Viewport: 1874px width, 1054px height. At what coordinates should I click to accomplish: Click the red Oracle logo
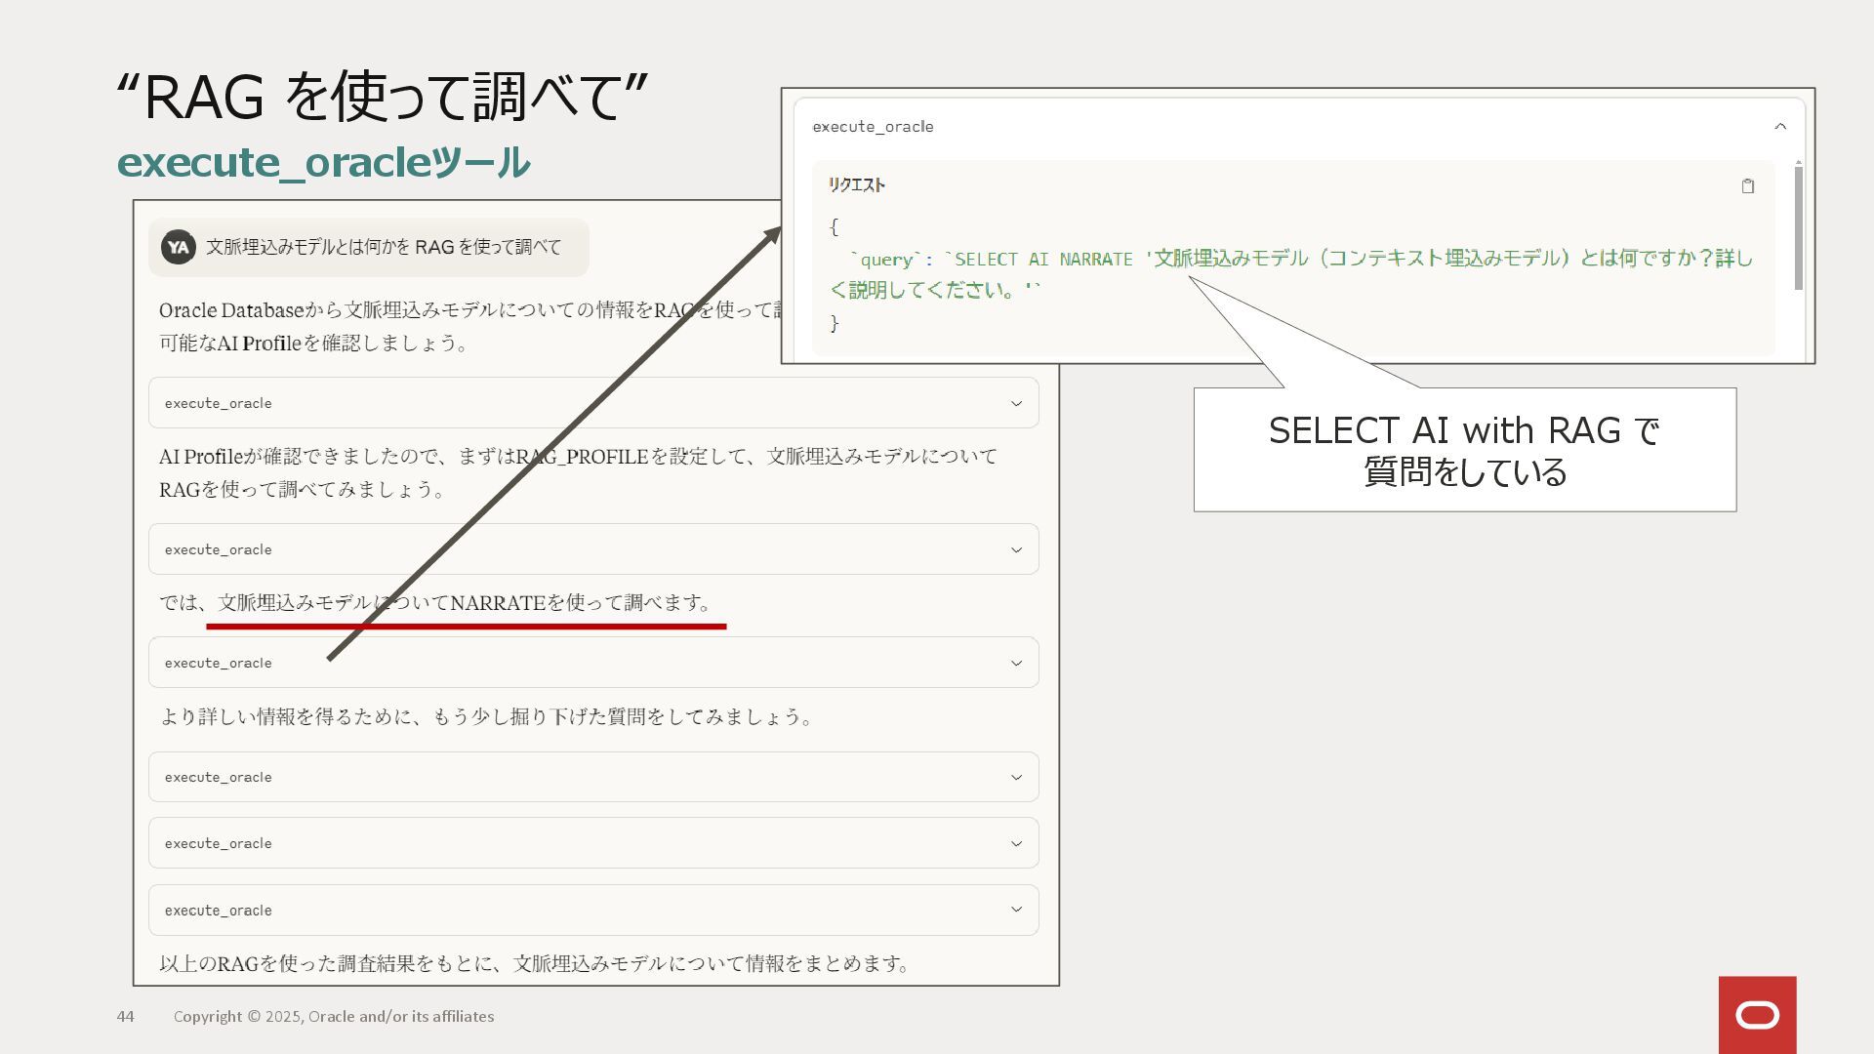1757,1015
